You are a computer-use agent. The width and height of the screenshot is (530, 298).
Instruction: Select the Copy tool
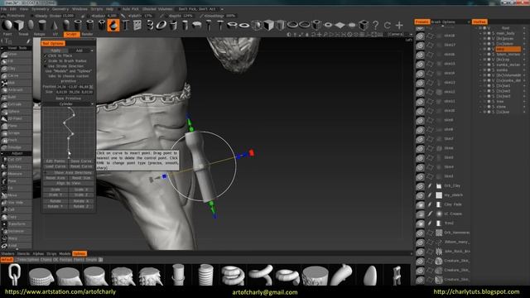point(16,217)
